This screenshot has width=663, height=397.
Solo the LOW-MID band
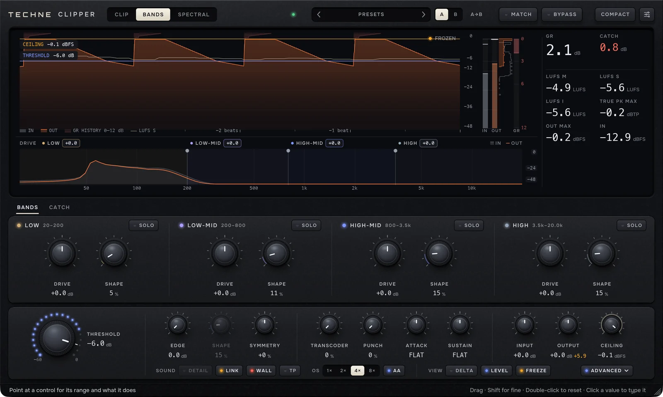tap(306, 225)
